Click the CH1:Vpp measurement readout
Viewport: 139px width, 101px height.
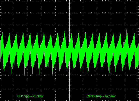pos(30,96)
